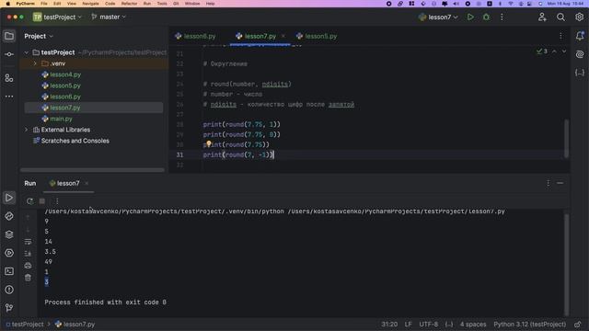This screenshot has height=331, width=589.
Task: Open Python Console tool icon
Action: tap(9, 253)
